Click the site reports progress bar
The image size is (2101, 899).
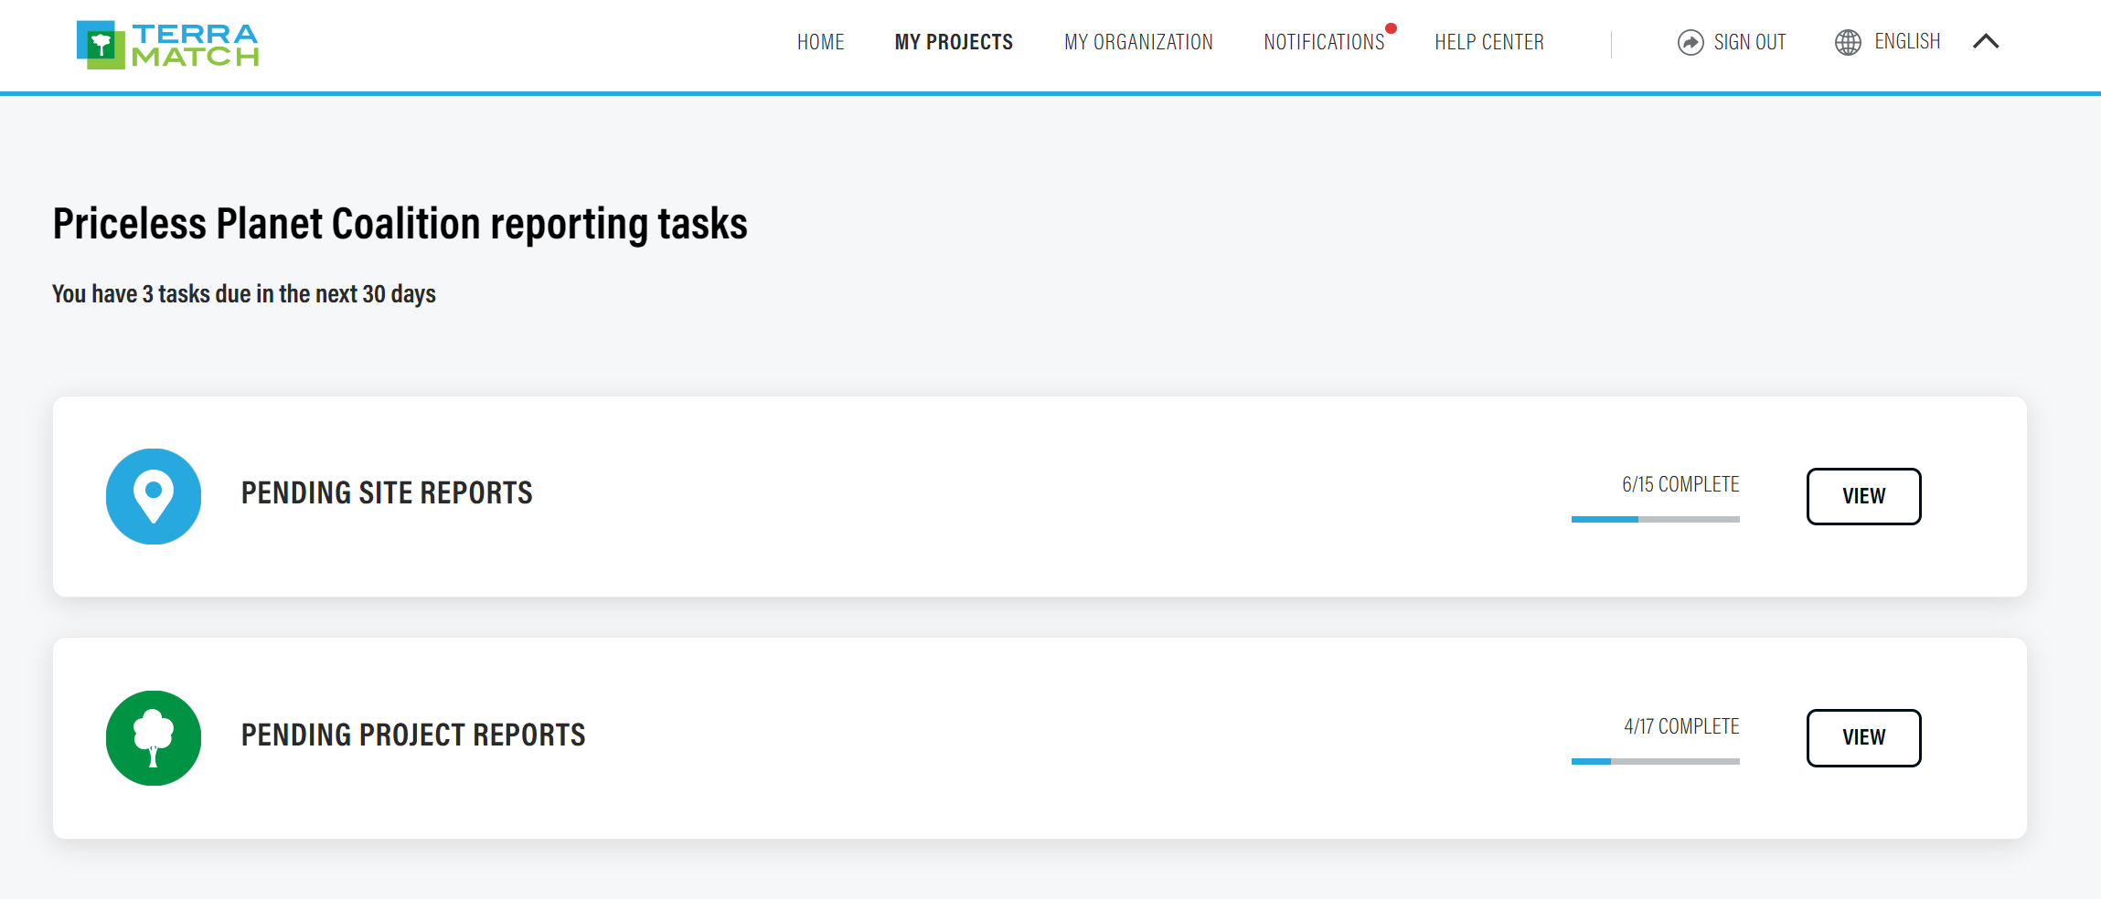tap(1655, 519)
